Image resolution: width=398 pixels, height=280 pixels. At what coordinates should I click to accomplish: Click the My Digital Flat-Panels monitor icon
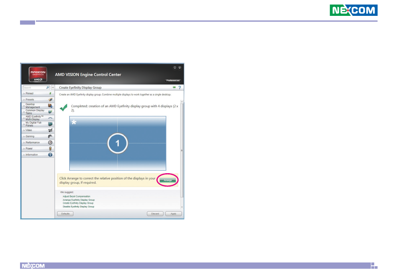pyautogui.click(x=50, y=124)
